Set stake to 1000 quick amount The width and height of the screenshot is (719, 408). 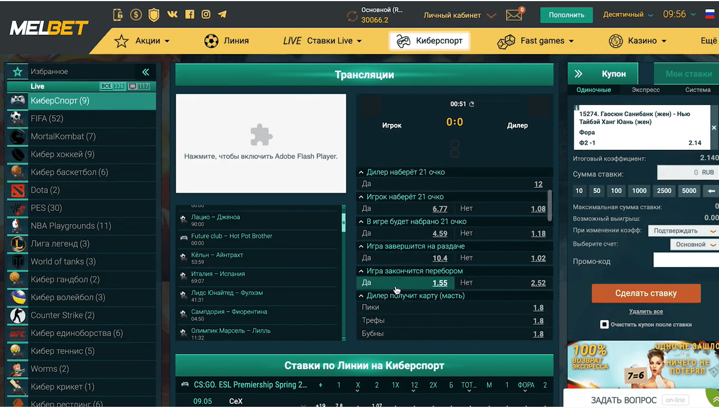[639, 191]
